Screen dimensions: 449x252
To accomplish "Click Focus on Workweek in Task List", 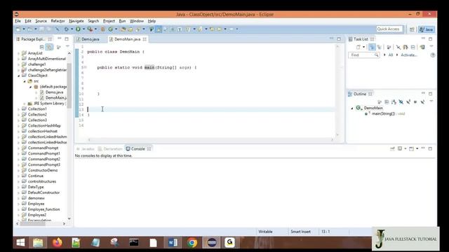I will point(389,47).
